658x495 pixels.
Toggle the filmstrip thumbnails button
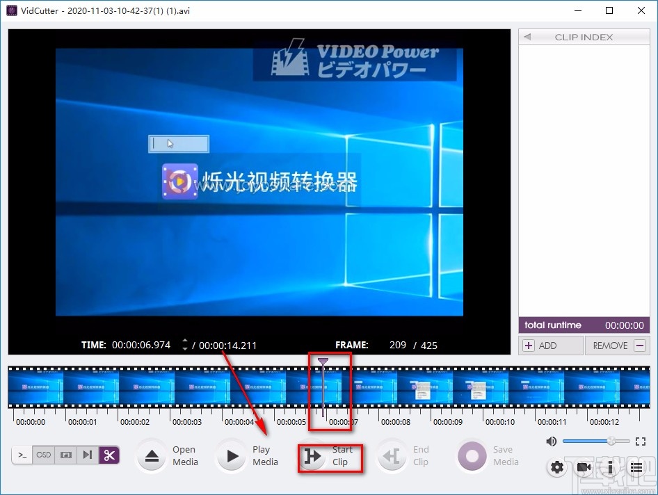(x=66, y=455)
